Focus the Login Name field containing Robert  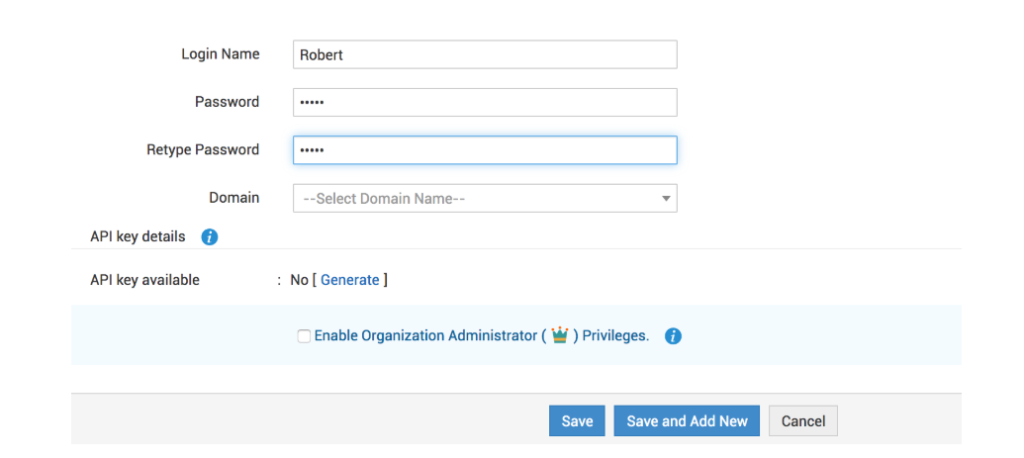(x=485, y=54)
